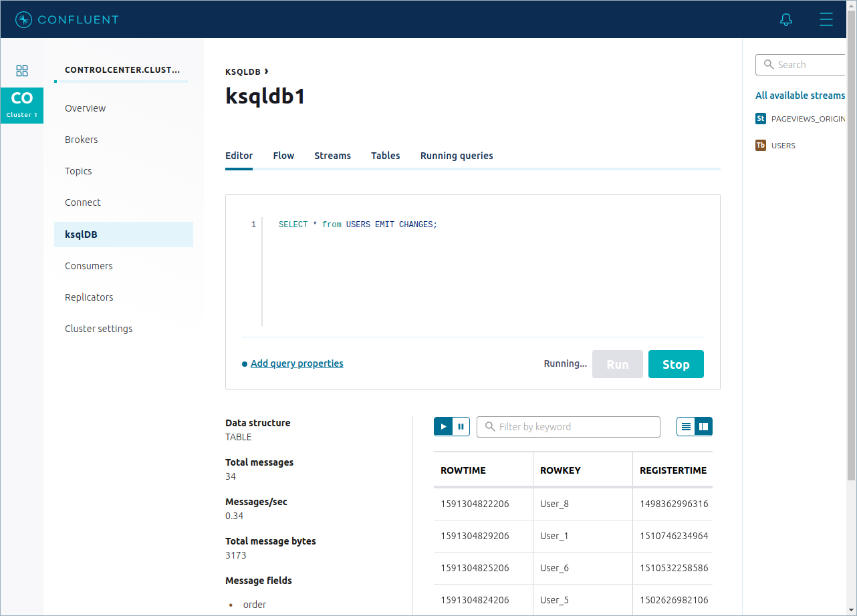This screenshot has width=857, height=616.
Task: Switch to the Streams tab
Action: pyautogui.click(x=332, y=156)
